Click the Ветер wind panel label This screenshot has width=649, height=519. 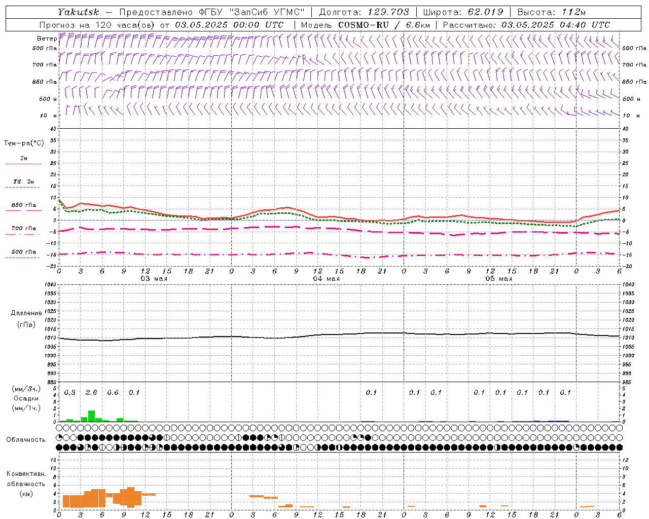coord(47,39)
